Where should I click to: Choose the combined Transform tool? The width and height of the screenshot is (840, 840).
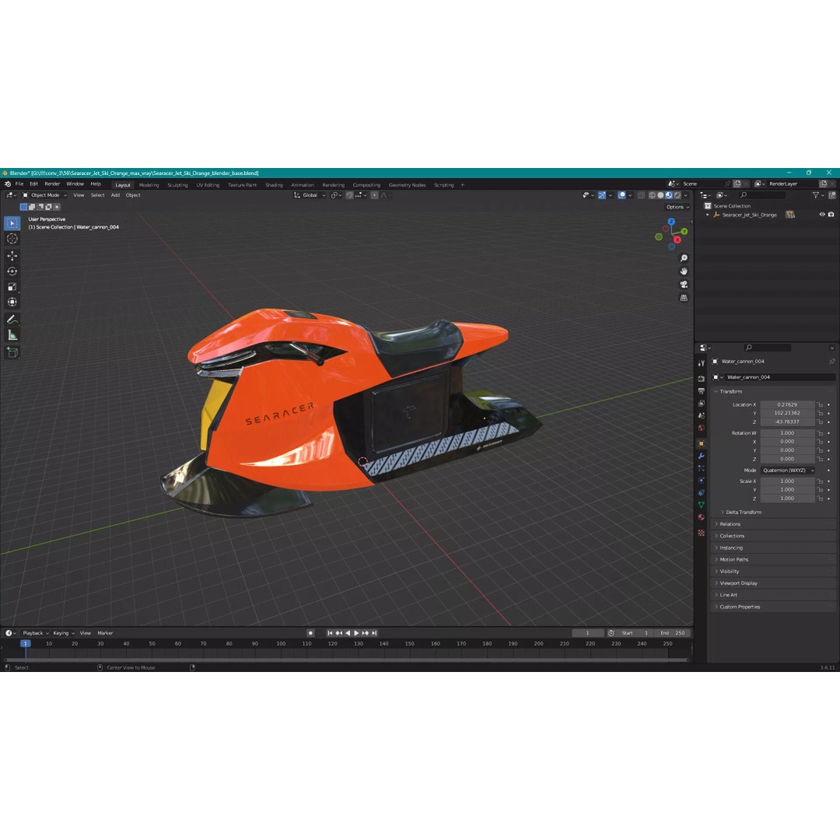12,303
